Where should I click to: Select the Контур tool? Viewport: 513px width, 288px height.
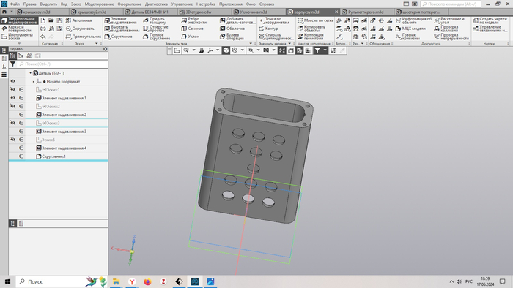(x=268, y=29)
